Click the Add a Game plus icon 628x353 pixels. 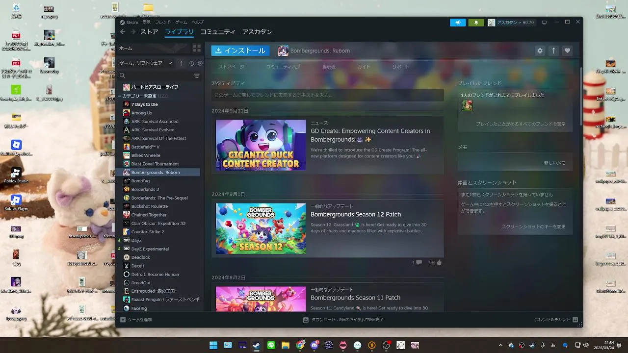(123, 320)
